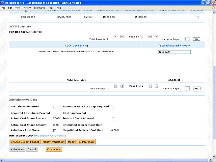Tick the Indirect Costs Allowed checkbox
The image size is (216, 162).
(113, 119)
